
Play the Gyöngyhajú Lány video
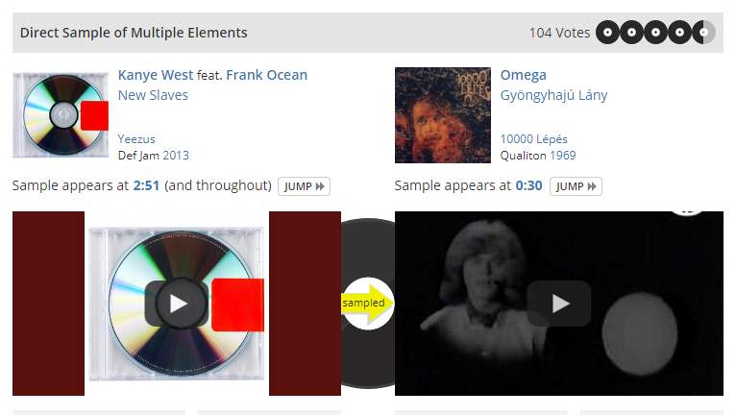tap(558, 304)
